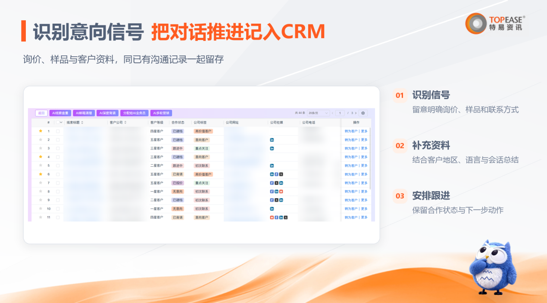Launch AI深度背调
The height and width of the screenshot is (303, 547).
tap(107, 113)
